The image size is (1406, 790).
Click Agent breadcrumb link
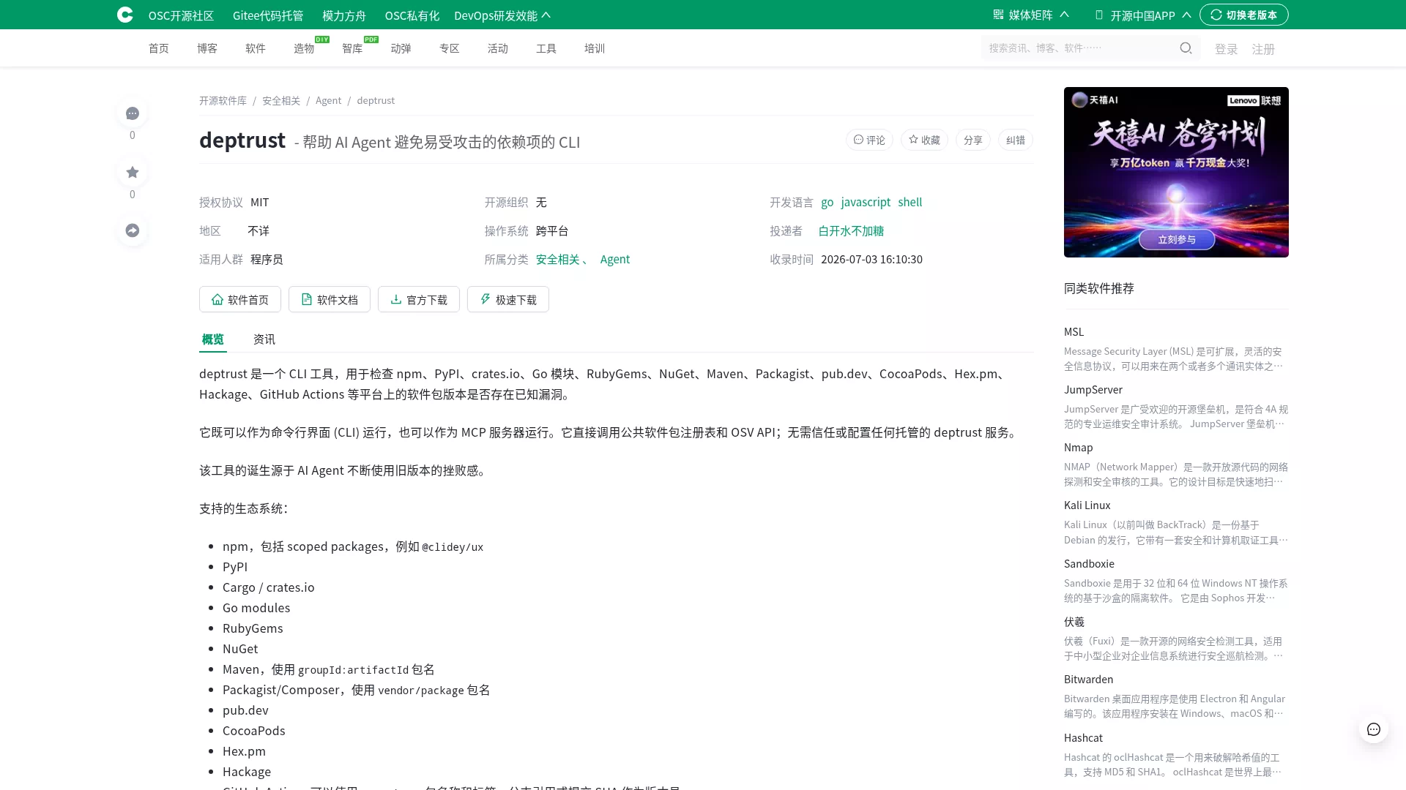328,100
